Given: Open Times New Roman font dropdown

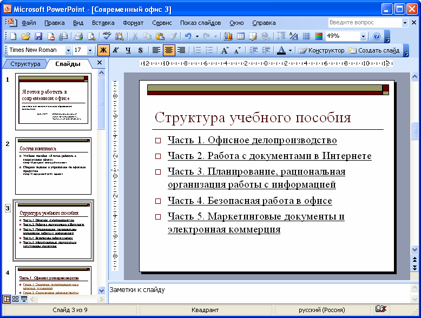Looking at the screenshot, I should [x=68, y=50].
